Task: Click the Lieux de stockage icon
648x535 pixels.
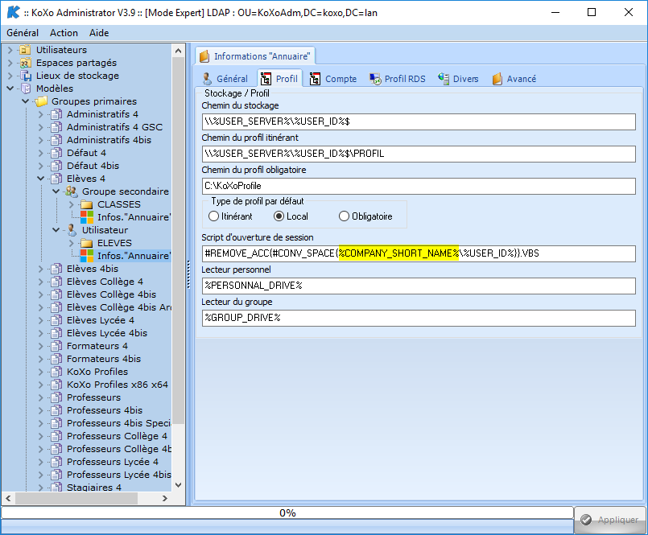Action: [x=25, y=76]
